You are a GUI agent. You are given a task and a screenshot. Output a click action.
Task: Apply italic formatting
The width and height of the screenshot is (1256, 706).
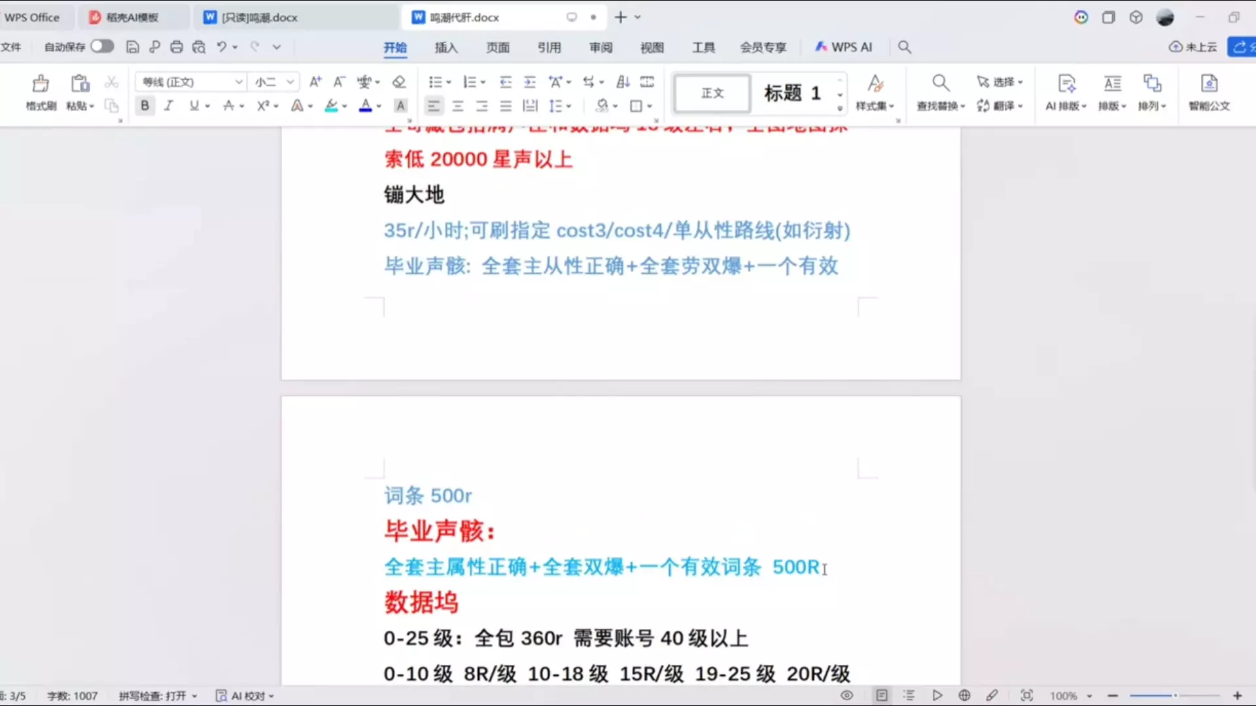[169, 106]
